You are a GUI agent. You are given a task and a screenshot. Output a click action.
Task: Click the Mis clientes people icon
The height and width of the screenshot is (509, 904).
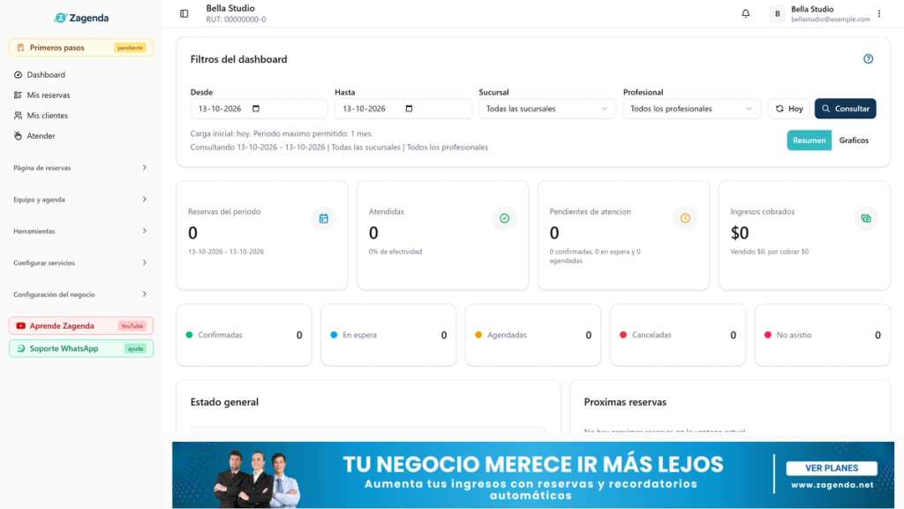pyautogui.click(x=18, y=116)
